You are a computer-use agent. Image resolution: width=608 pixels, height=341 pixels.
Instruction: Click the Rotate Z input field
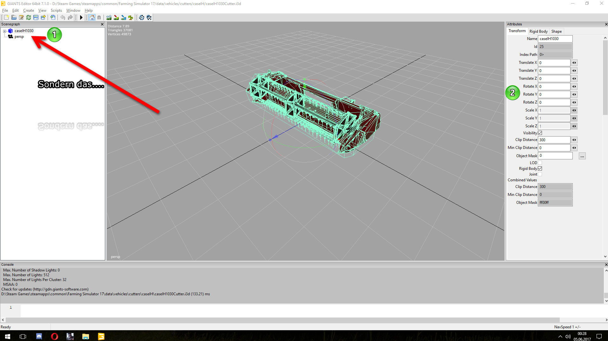[x=554, y=102]
